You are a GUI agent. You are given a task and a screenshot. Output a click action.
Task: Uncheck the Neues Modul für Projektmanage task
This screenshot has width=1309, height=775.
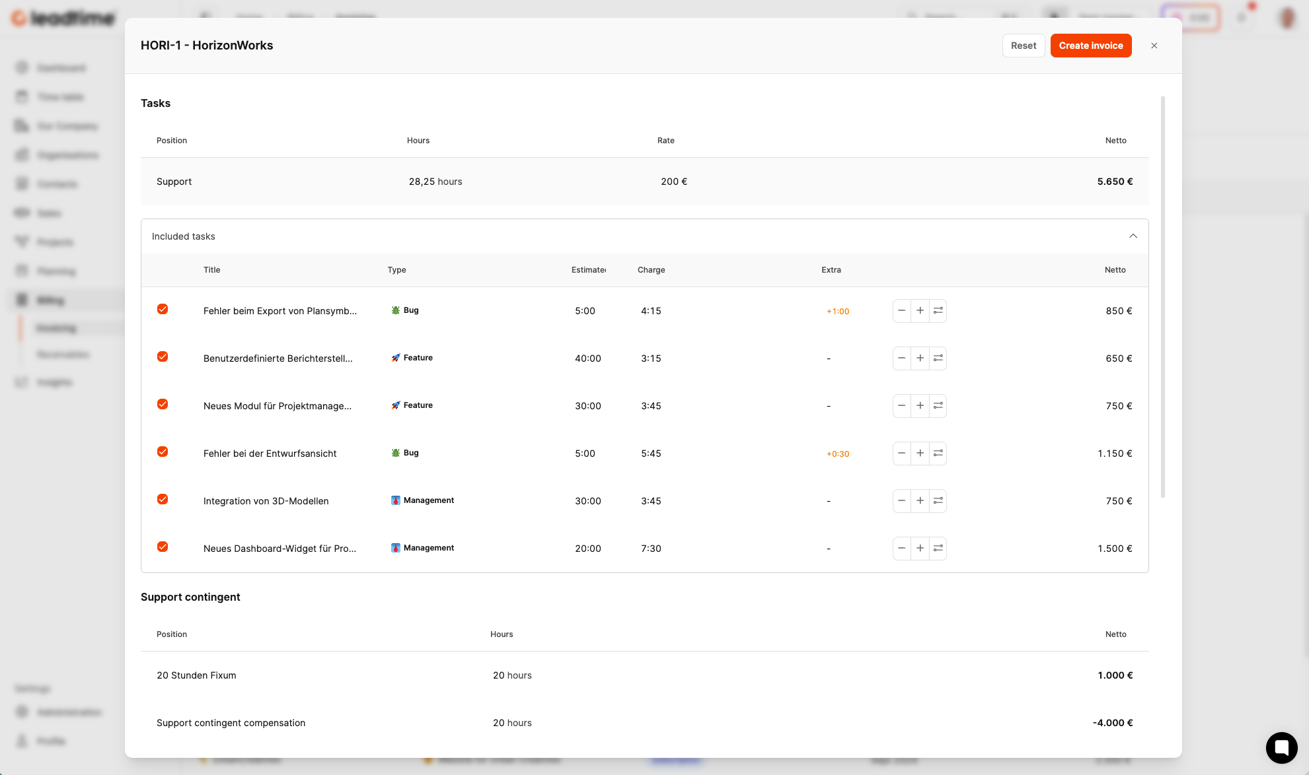tap(163, 405)
